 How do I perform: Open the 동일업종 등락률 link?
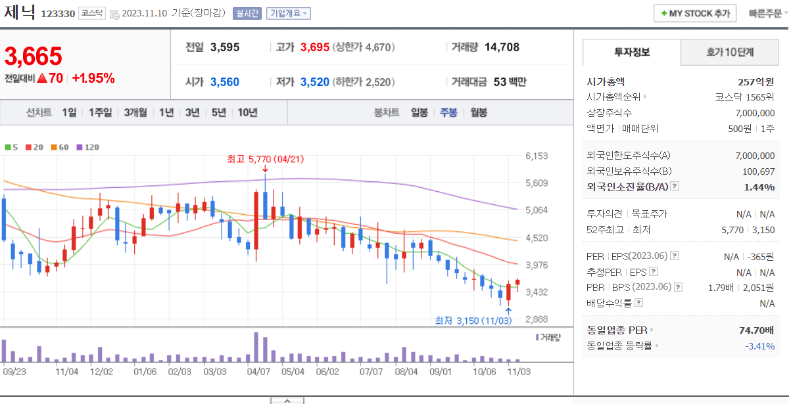point(622,346)
